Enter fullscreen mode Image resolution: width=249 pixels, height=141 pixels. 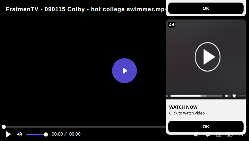[241, 135]
